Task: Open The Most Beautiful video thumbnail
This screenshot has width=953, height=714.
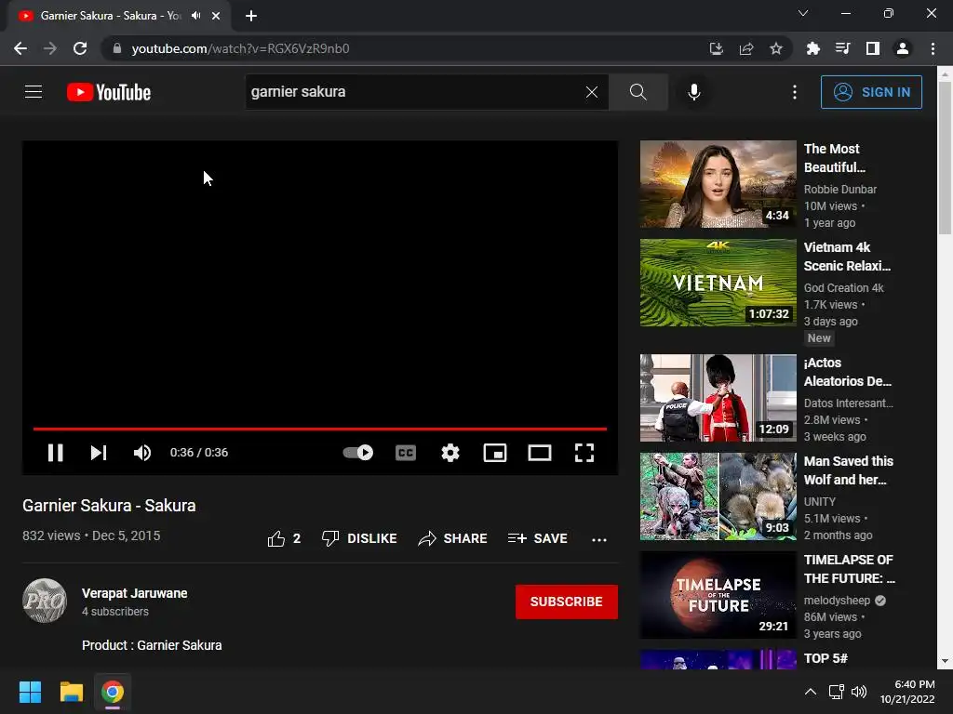Action: (x=718, y=184)
